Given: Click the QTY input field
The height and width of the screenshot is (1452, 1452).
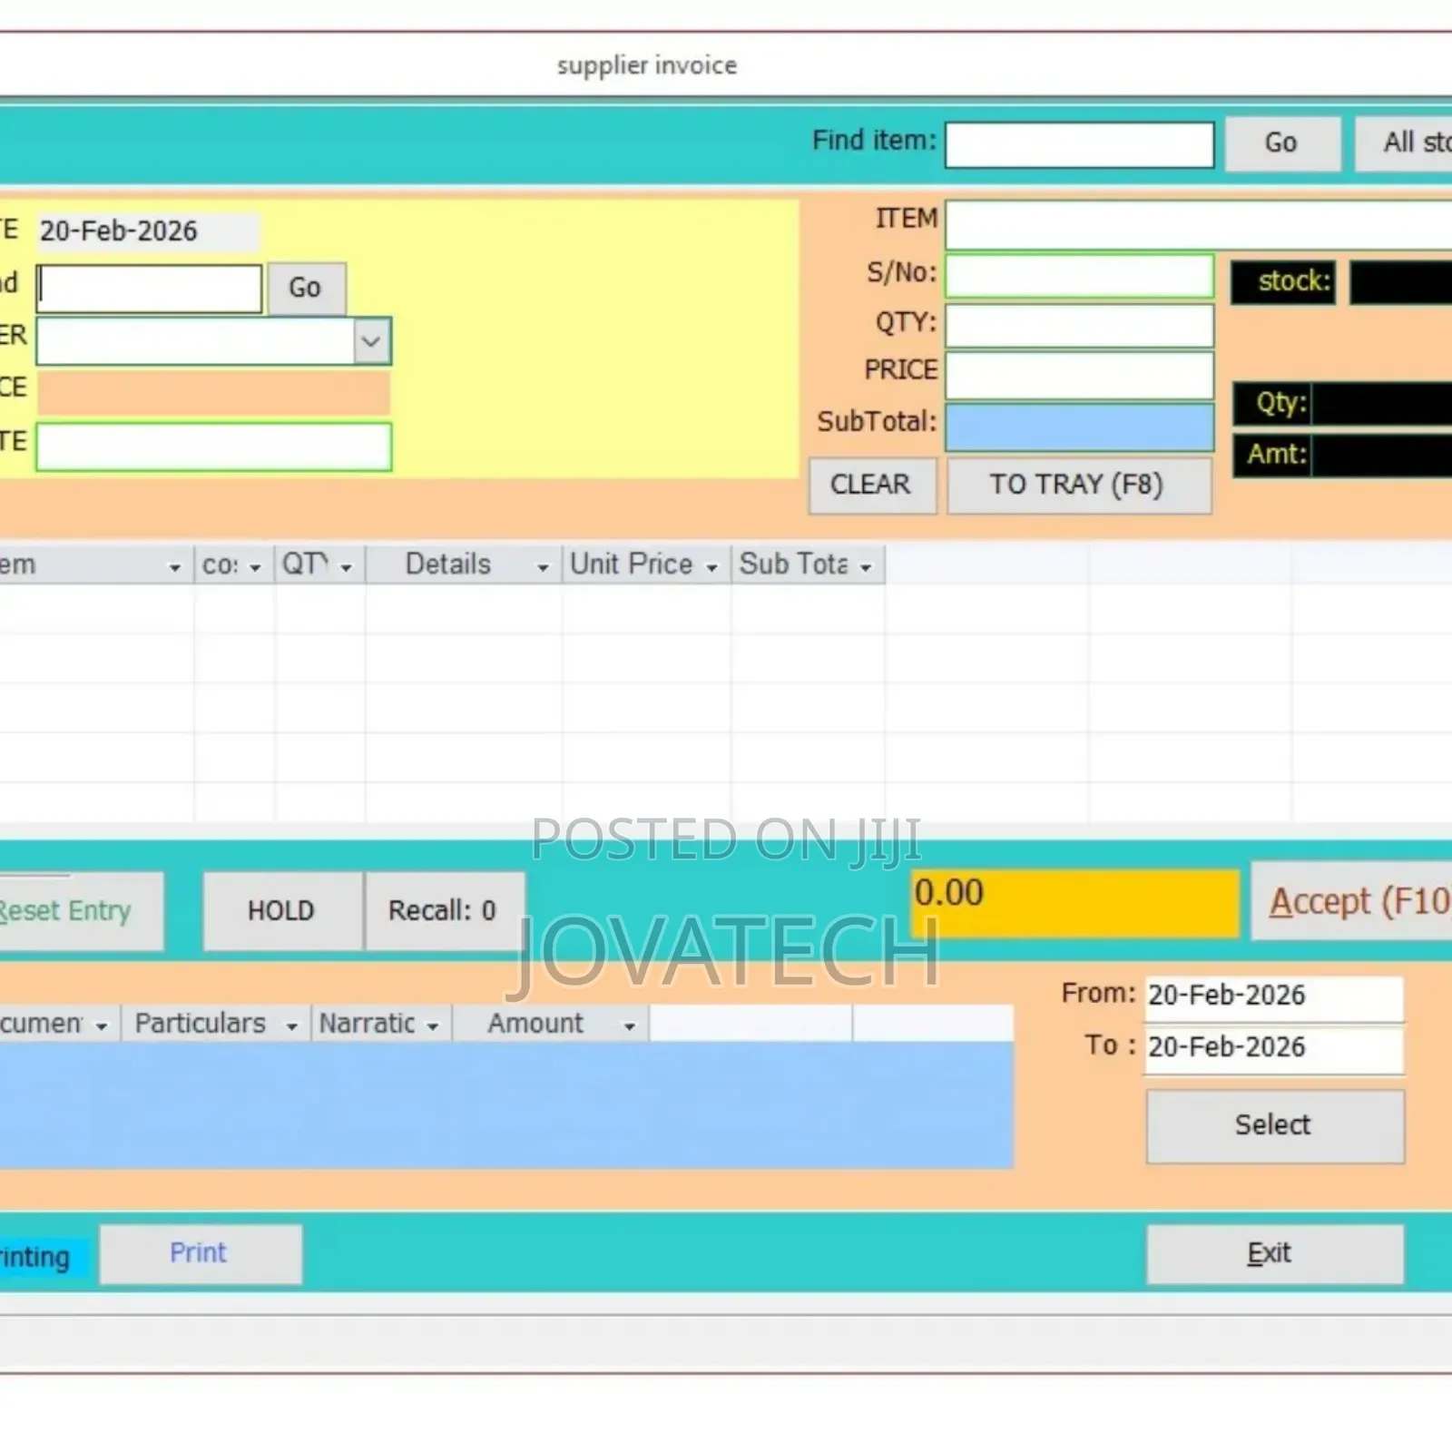Looking at the screenshot, I should pyautogui.click(x=1079, y=326).
